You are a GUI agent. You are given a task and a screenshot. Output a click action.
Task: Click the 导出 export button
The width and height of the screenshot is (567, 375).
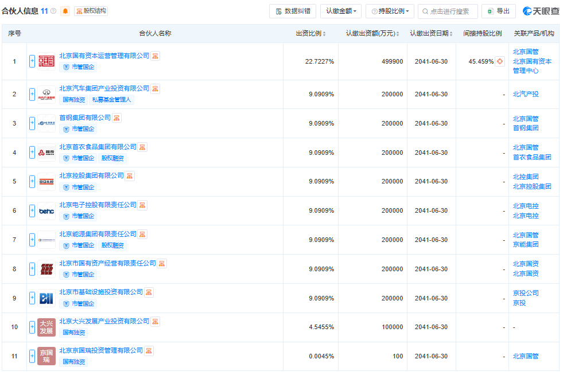click(x=498, y=11)
